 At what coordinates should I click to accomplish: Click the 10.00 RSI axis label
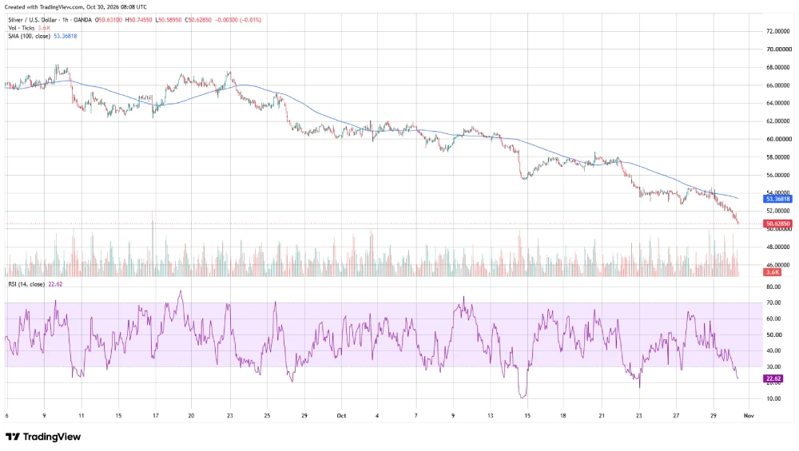773,398
